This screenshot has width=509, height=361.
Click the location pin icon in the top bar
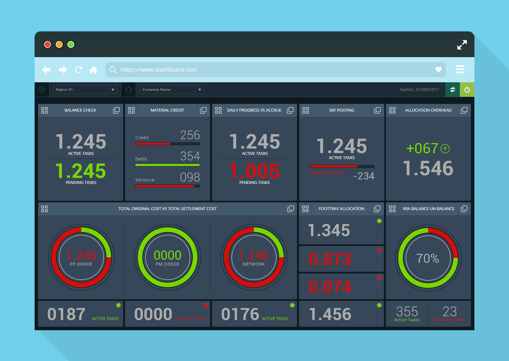[x=42, y=89]
